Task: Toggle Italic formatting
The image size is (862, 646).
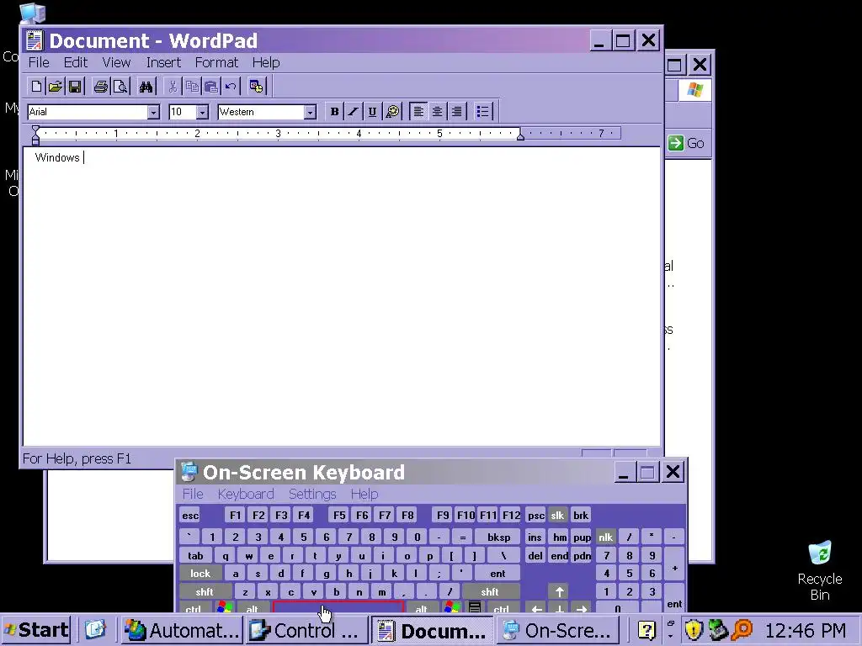Action: pyautogui.click(x=353, y=112)
